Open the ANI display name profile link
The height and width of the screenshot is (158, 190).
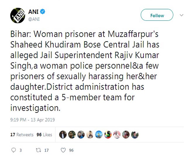33,12
